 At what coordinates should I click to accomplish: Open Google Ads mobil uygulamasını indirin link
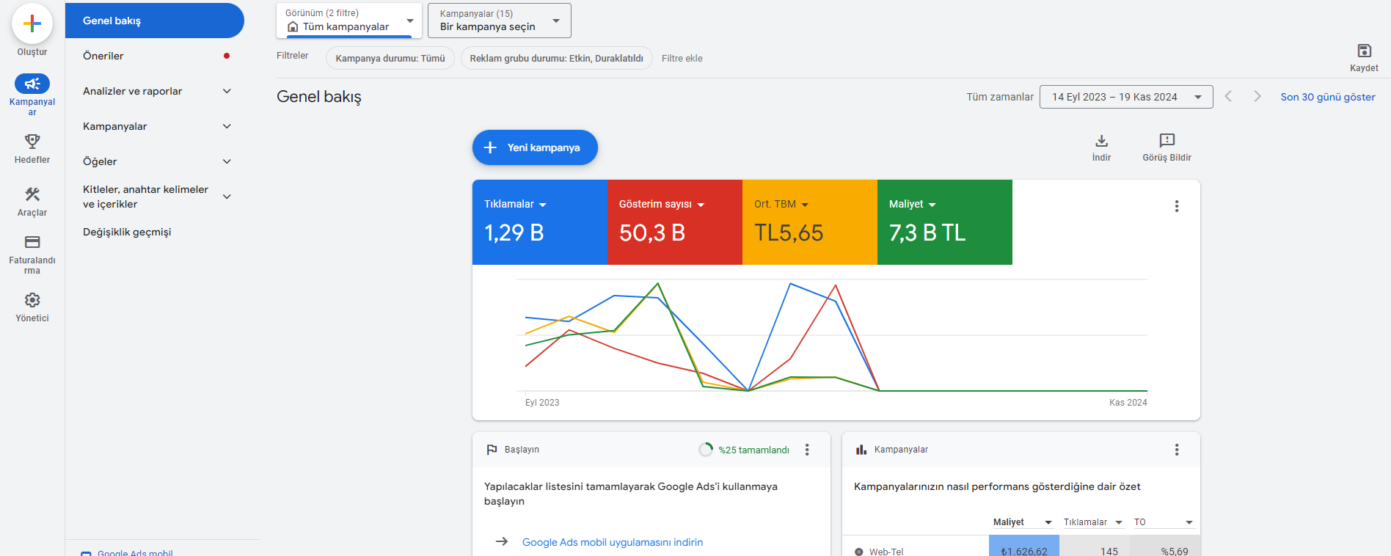613,542
